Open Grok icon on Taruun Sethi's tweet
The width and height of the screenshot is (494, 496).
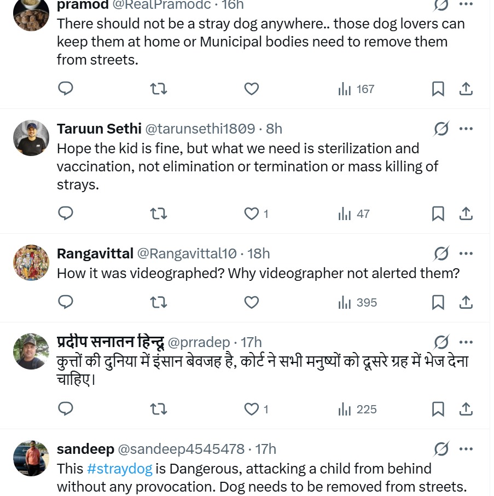pyautogui.click(x=441, y=129)
